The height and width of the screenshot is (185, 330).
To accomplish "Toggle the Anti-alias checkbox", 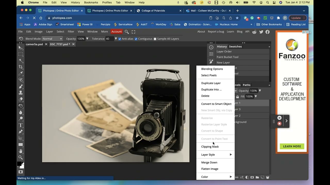I will pyautogui.click(x=120, y=39).
